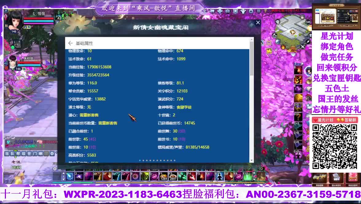The height and width of the screenshot is (204, 361).
Task: Click the scroll-down arrow of attribute panel
Action: [x=252, y=160]
